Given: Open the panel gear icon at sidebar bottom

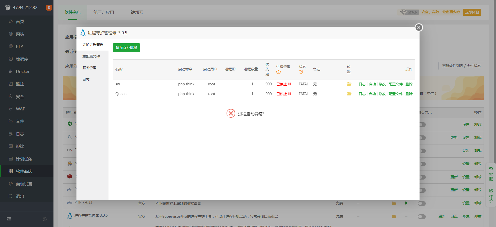Looking at the screenshot, I should 45,219.
